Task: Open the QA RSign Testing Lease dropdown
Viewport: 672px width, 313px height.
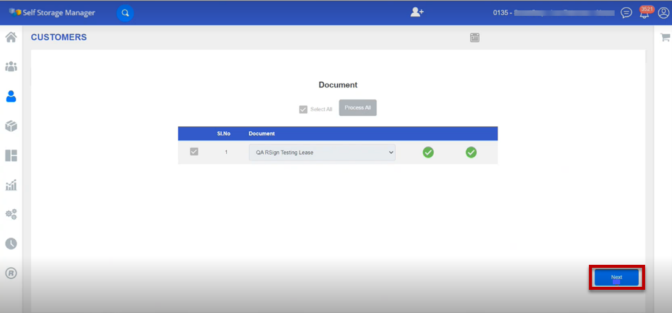Action: tap(322, 153)
